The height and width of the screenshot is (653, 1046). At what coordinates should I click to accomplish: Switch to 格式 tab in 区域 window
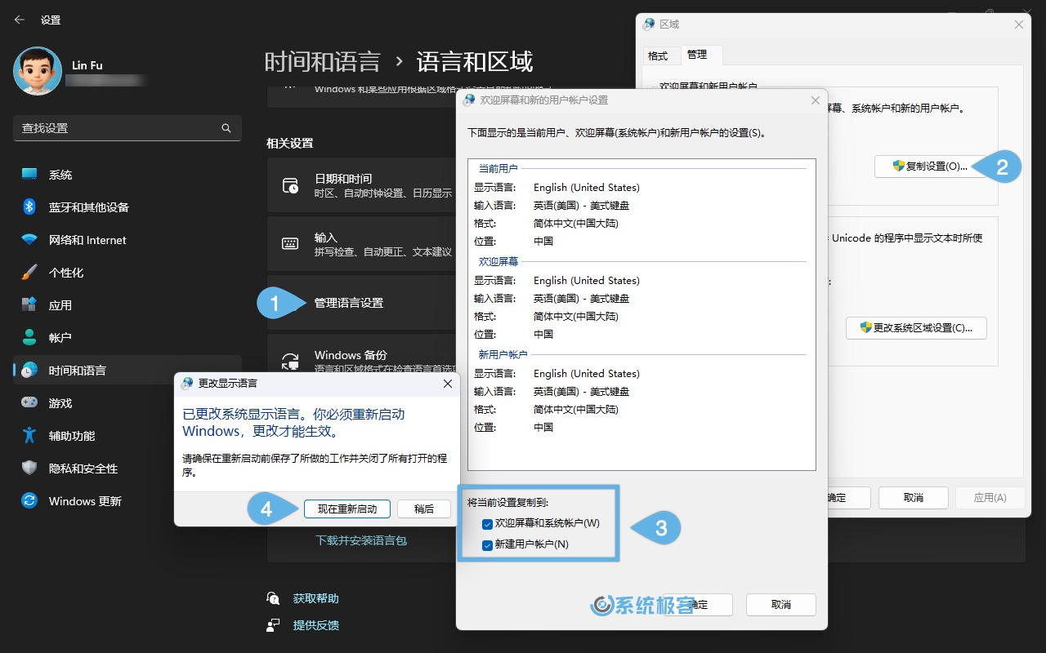pyautogui.click(x=658, y=56)
